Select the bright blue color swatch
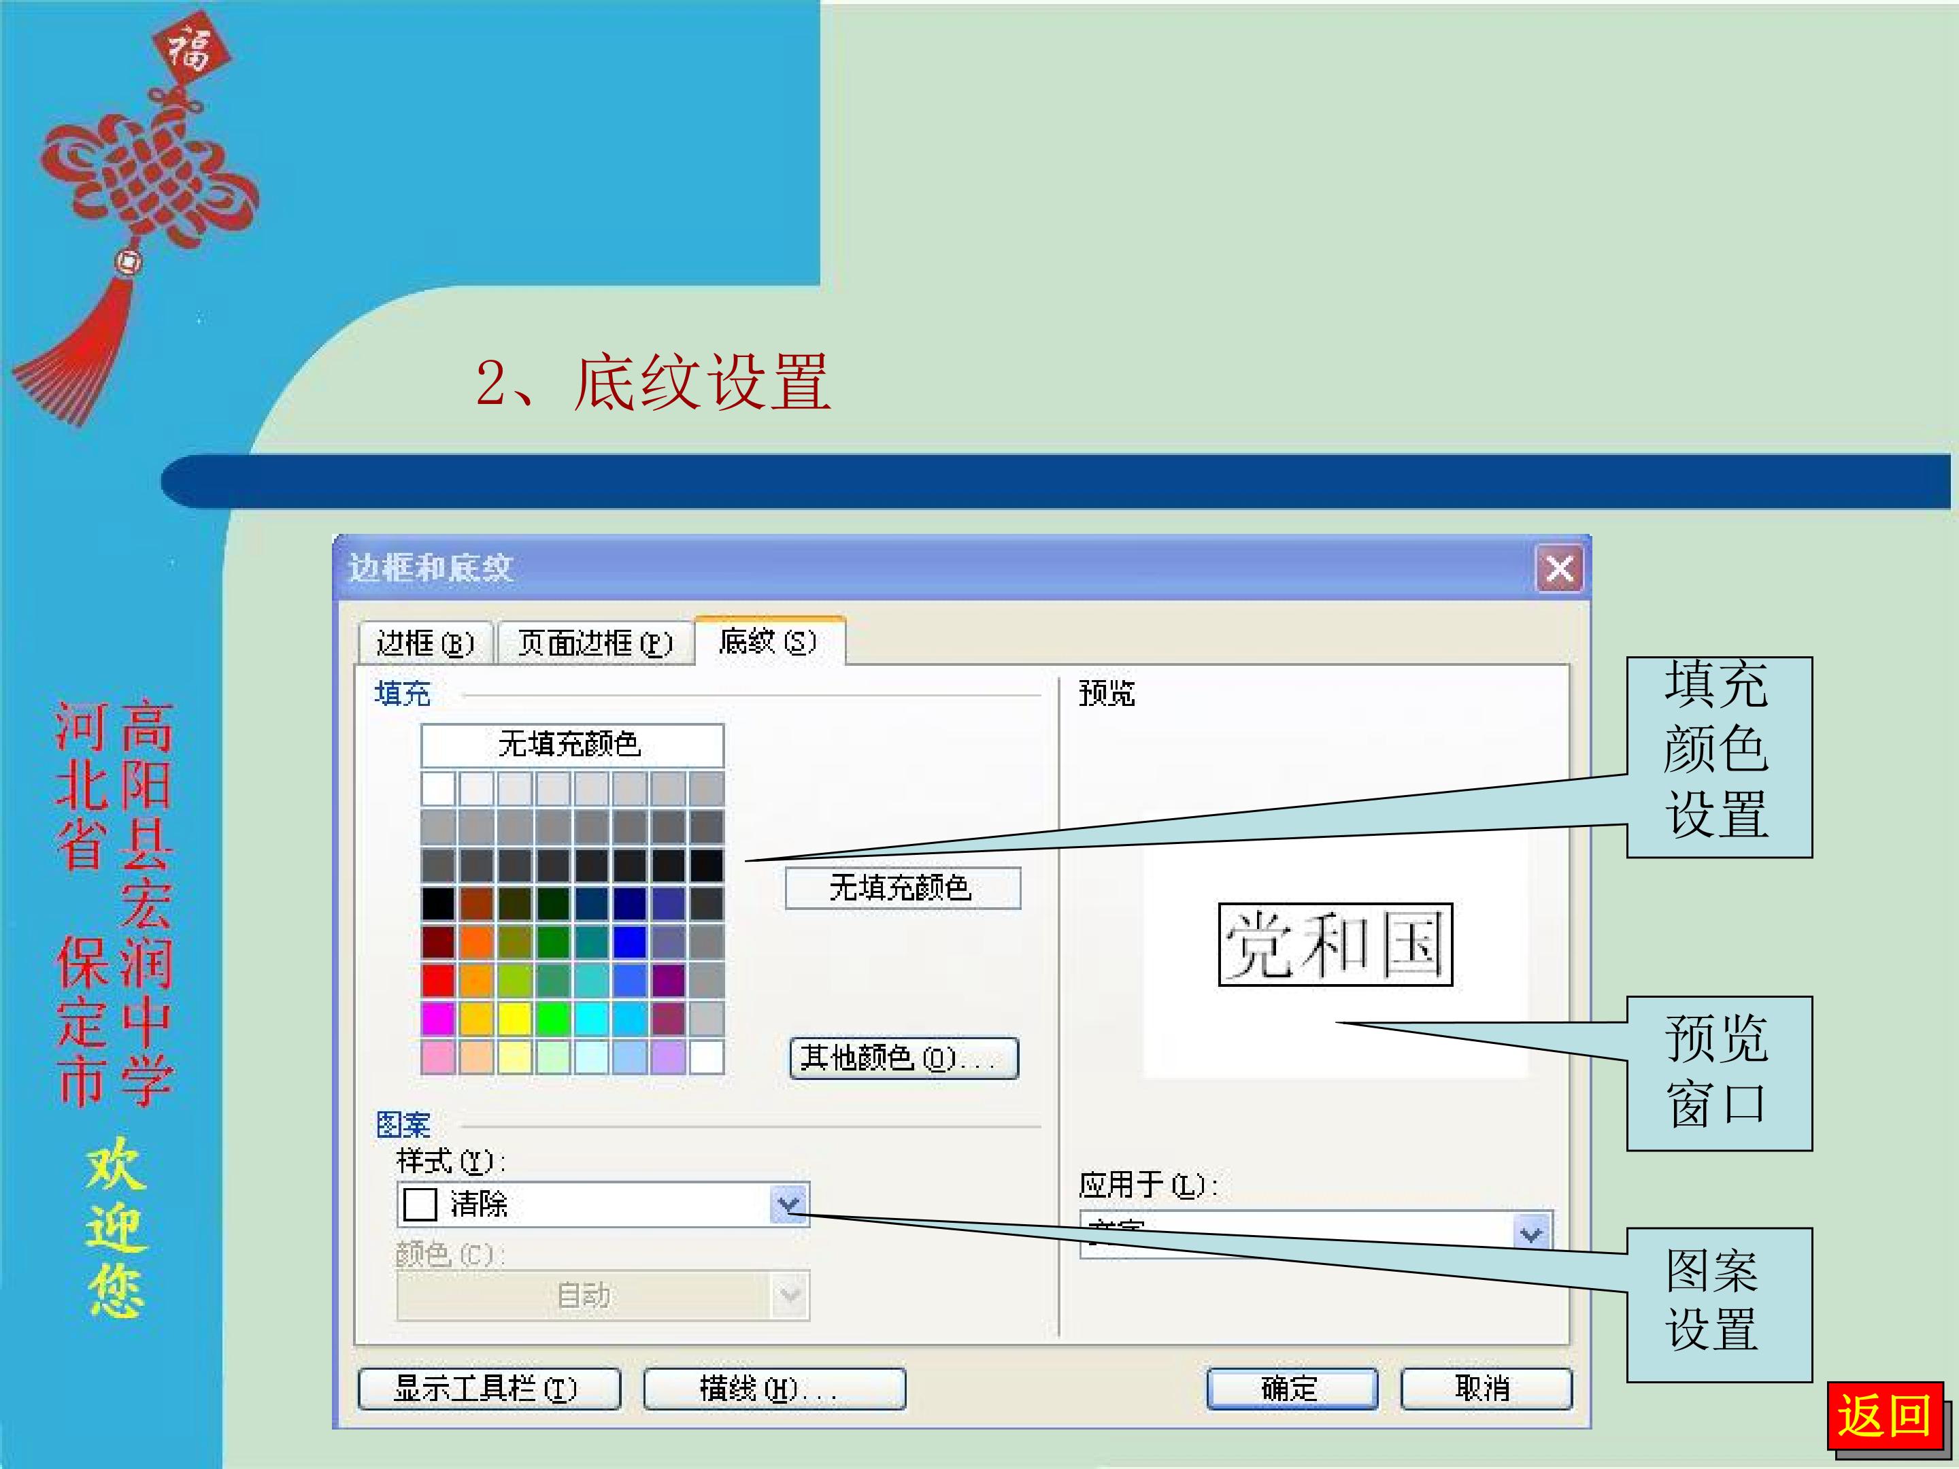Image resolution: width=1959 pixels, height=1469 pixels. [x=630, y=942]
